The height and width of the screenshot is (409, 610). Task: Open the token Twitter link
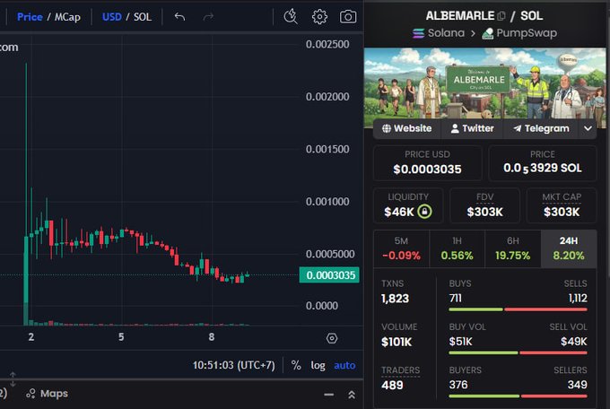pos(472,128)
